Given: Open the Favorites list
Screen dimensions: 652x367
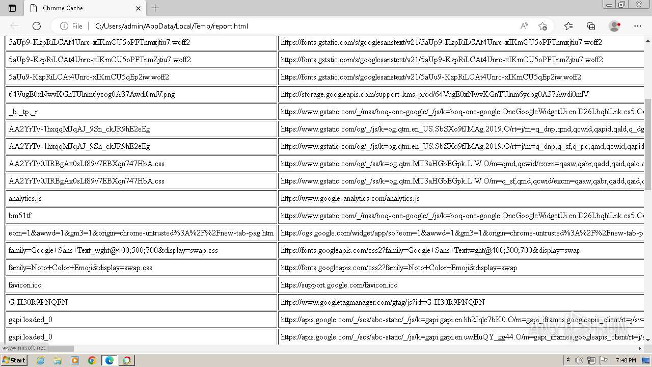Looking at the screenshot, I should click(568, 26).
